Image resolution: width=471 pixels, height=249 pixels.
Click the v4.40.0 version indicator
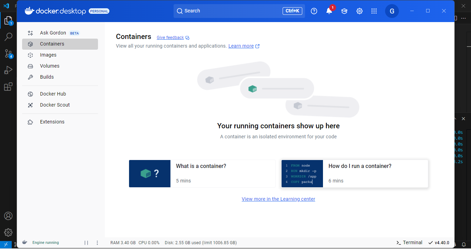pos(439,243)
